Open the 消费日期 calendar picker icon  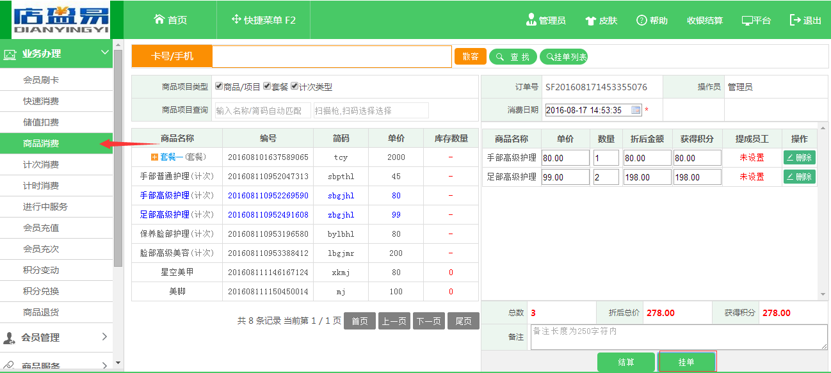point(636,110)
